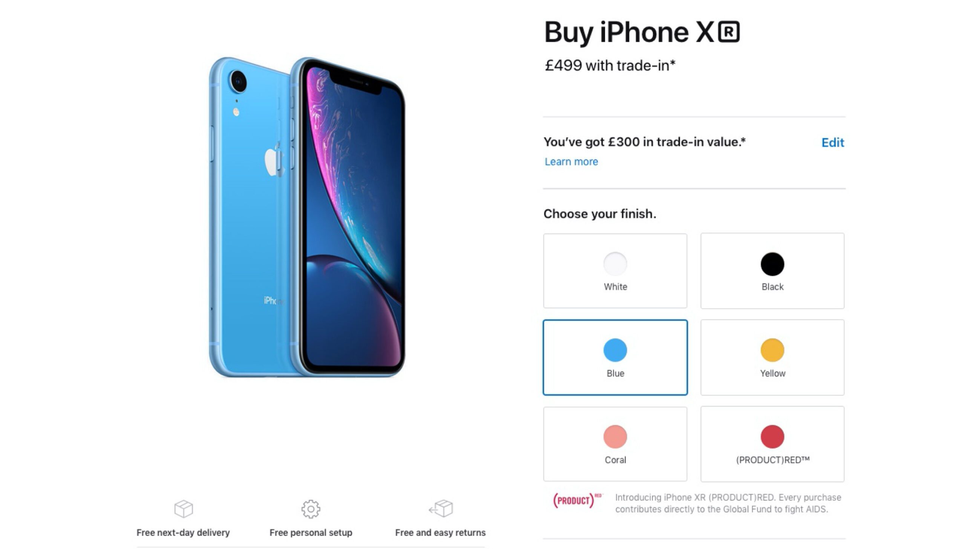This screenshot has width=965, height=549.
Task: Click the blue iPhone XR product image
Action: pyautogui.click(x=307, y=217)
